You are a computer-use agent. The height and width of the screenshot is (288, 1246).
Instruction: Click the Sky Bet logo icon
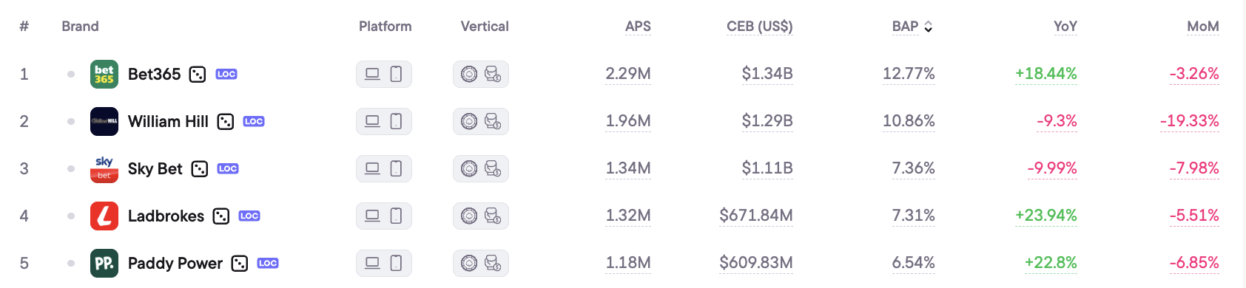pos(104,169)
